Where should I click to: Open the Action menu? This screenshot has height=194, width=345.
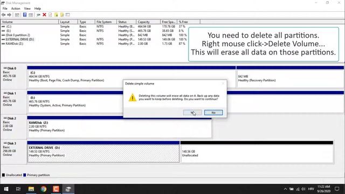(16, 9)
